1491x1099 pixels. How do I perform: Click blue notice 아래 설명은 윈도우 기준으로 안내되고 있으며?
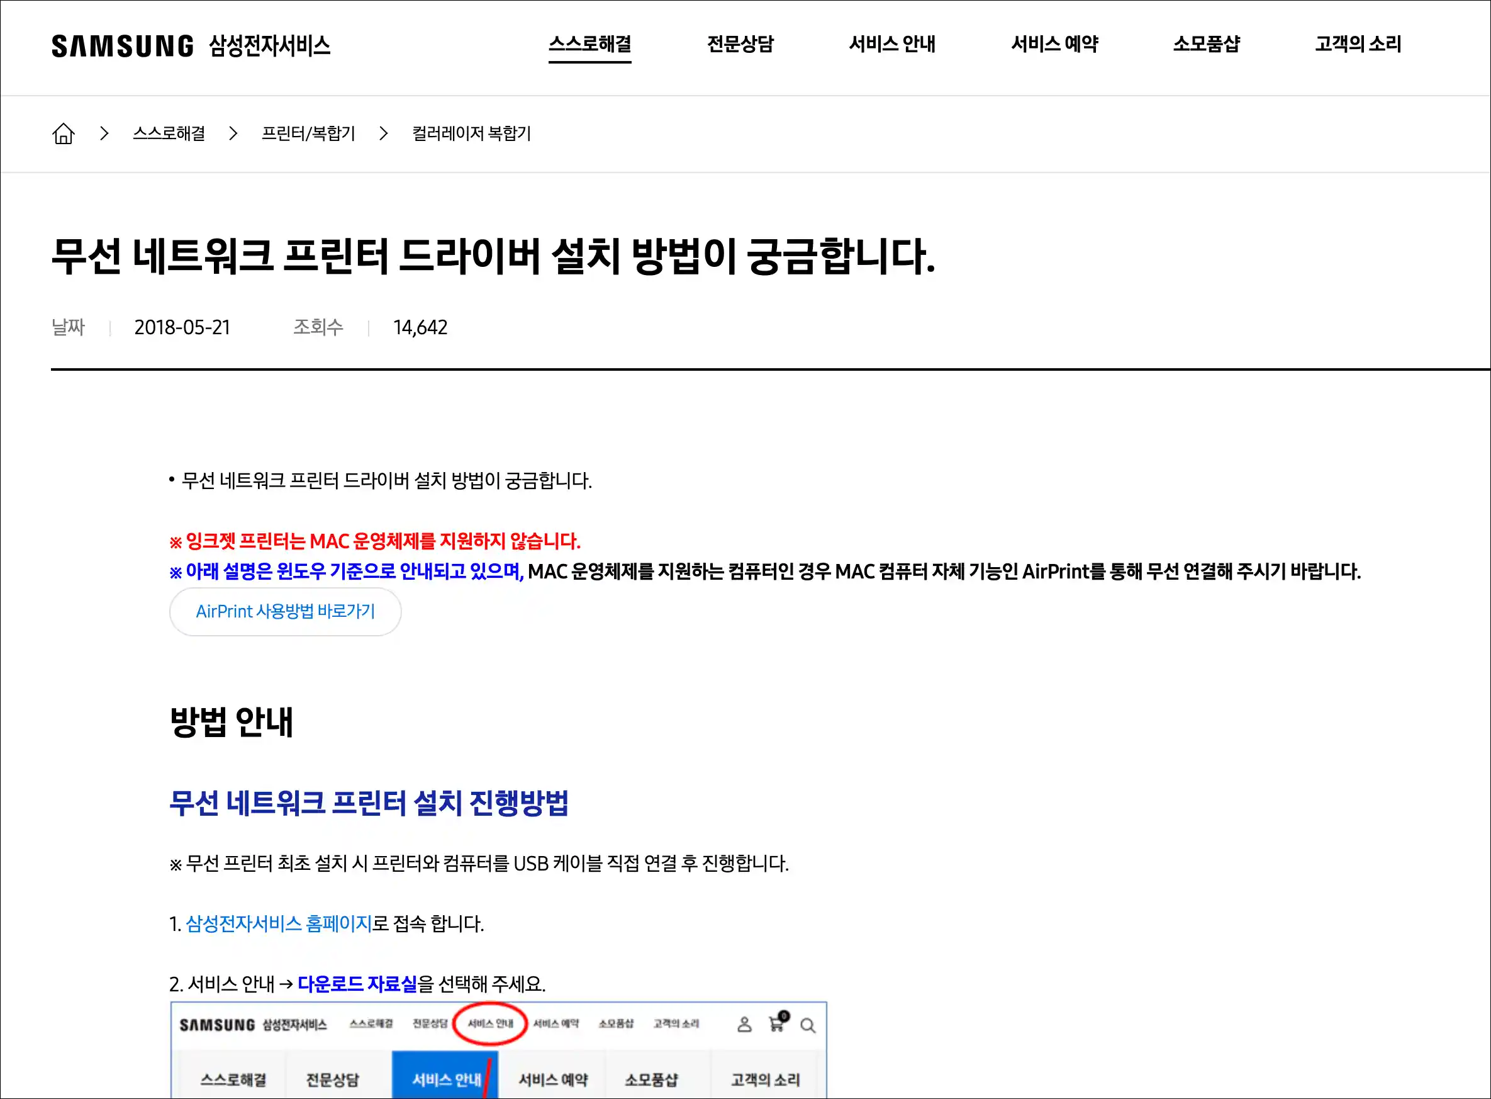coord(346,572)
